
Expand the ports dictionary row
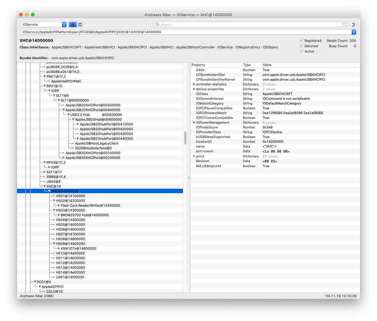[x=194, y=156]
